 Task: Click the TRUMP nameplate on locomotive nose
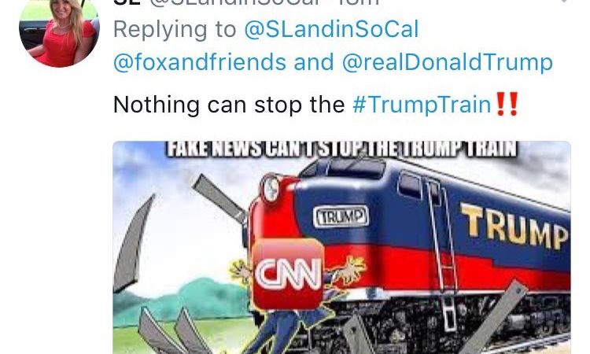(x=341, y=216)
